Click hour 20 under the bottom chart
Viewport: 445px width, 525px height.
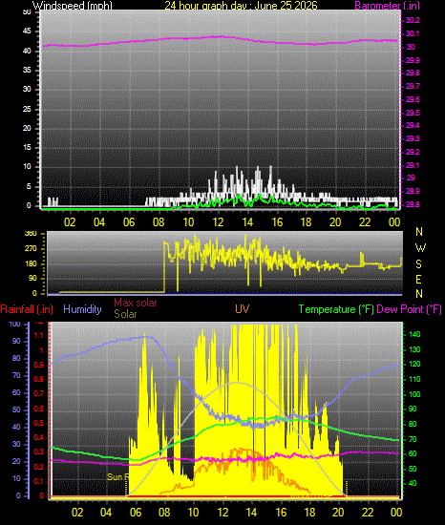coord(338,513)
